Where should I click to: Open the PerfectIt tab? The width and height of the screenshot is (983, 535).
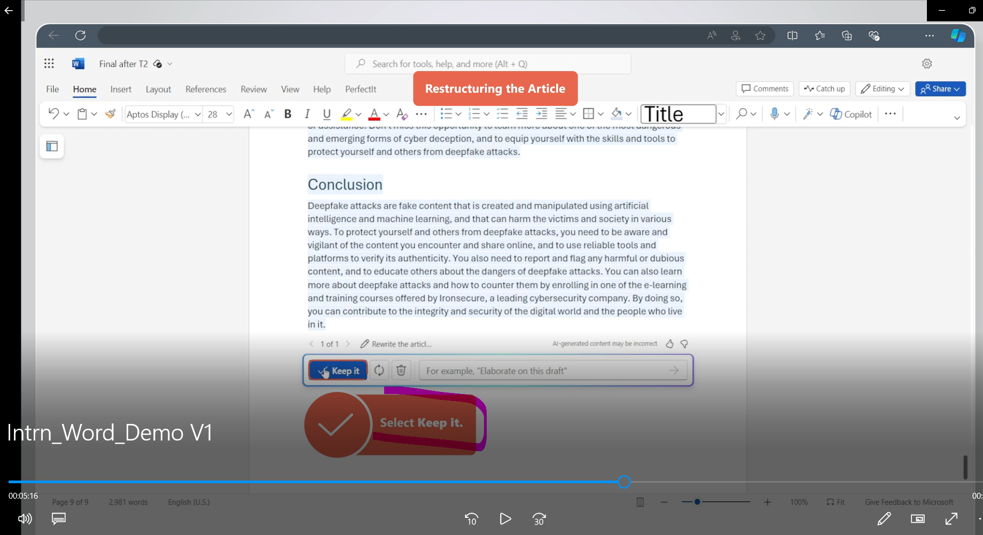pyautogui.click(x=361, y=89)
